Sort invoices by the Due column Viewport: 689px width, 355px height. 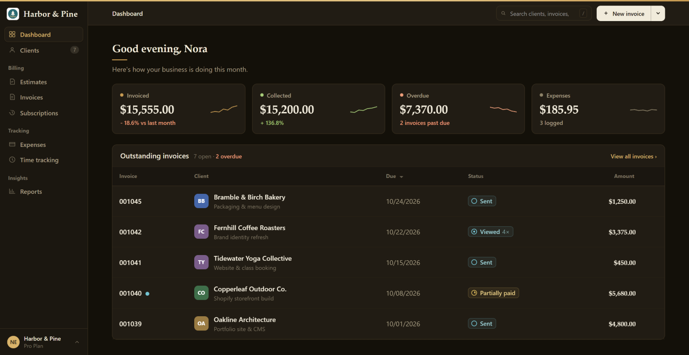394,176
